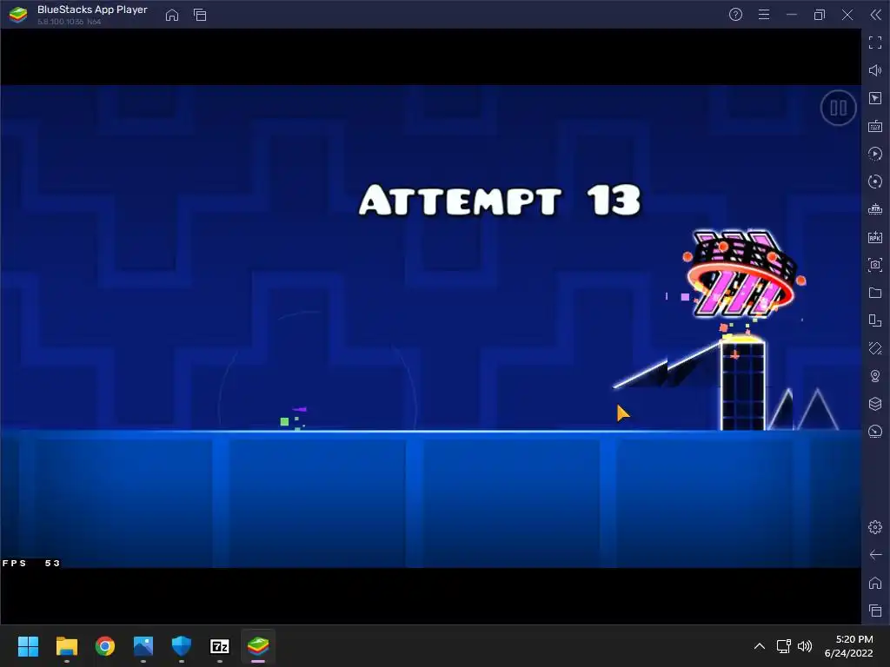The height and width of the screenshot is (667, 890).
Task: Click the BlueStacks taskbar icon
Action: pos(258,646)
